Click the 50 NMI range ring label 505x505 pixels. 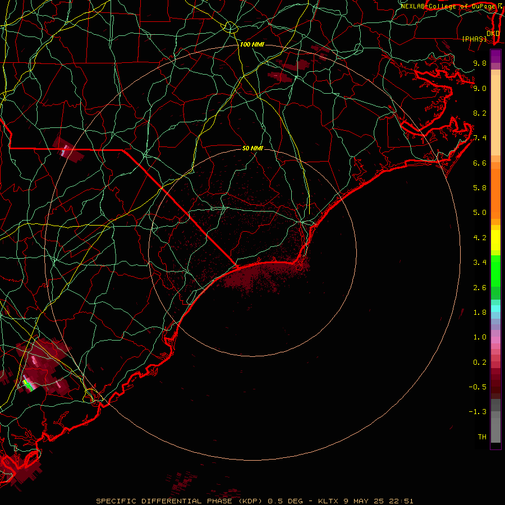[x=252, y=149]
